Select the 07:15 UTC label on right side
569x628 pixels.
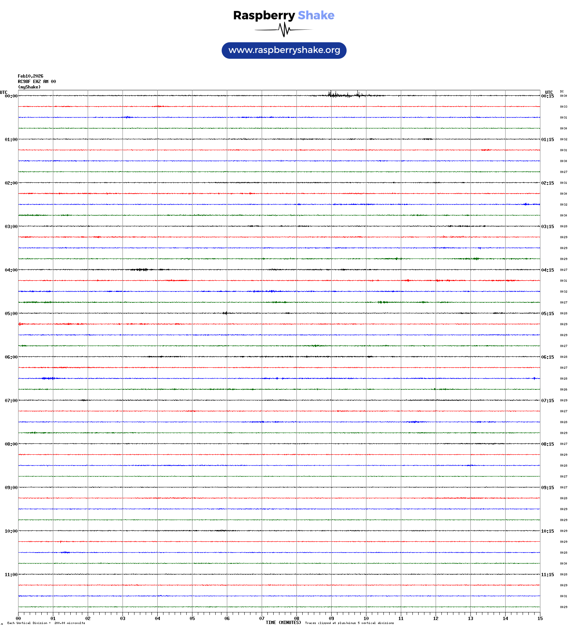pos(547,401)
